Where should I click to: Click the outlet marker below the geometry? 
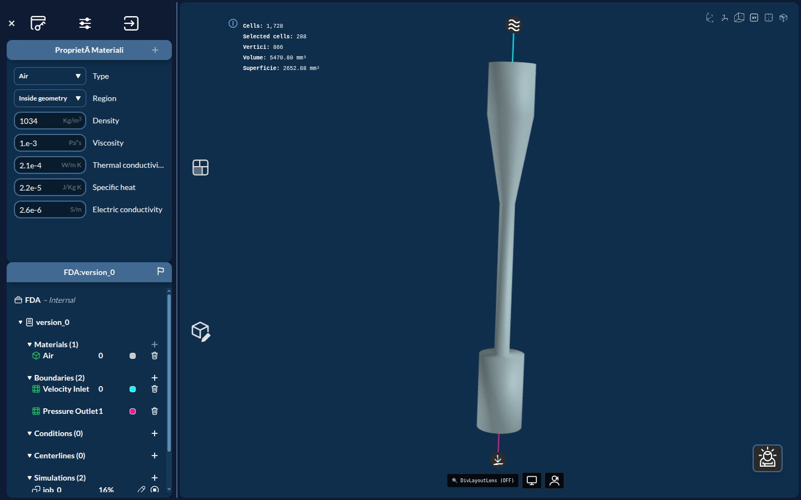point(498,459)
